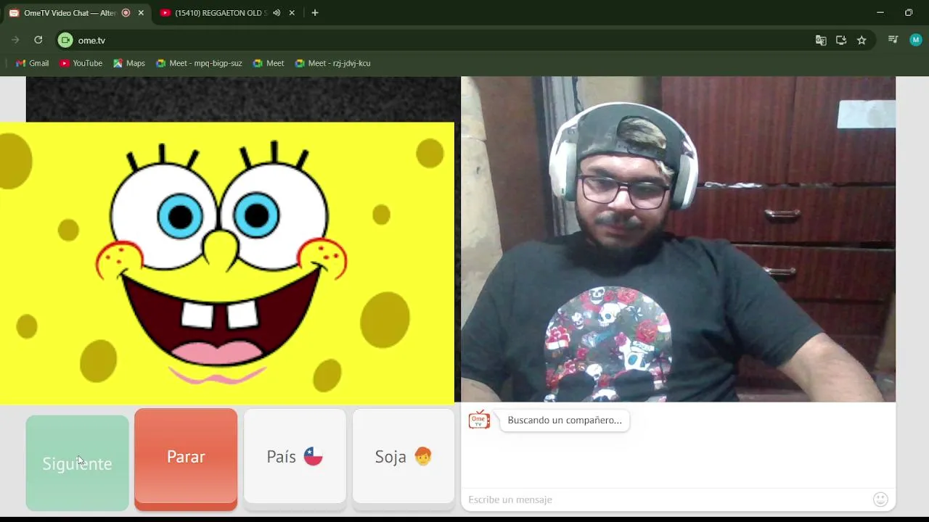Click the camera site-info icon in address bar
929x522 pixels.
tap(65, 41)
